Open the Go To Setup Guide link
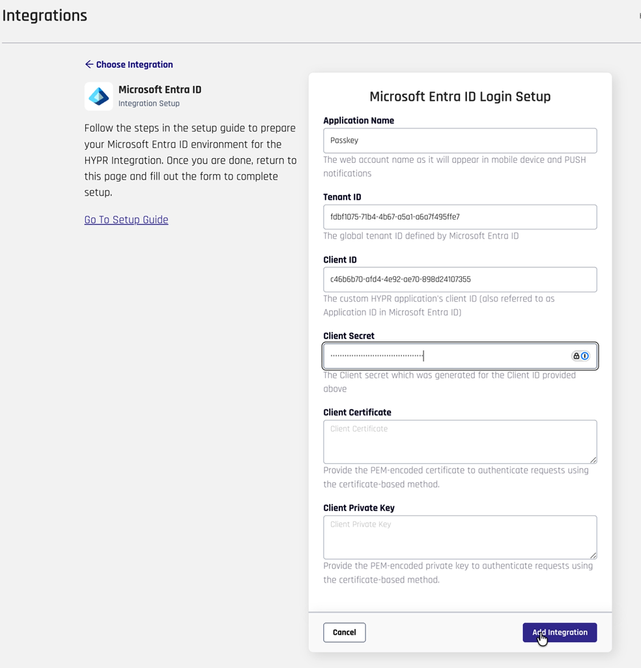 coord(126,220)
